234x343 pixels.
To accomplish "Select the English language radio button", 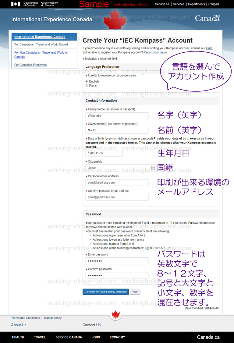I will [87, 81].
